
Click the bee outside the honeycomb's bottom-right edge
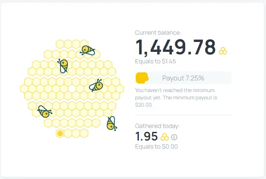point(111,124)
